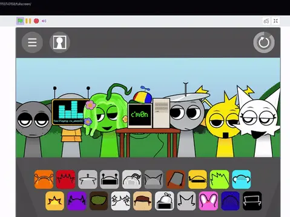This screenshot has height=217, width=290.
Task: Select the pink bunny-eared character icon
Action: point(208,201)
